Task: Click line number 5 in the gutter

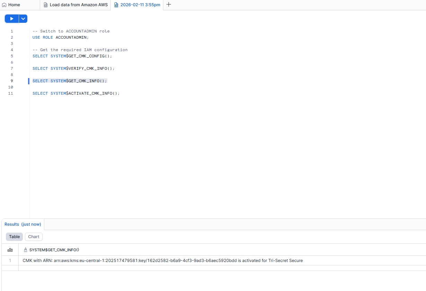Action: [x=12, y=56]
